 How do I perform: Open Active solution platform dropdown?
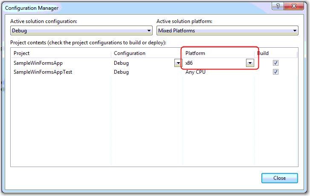[x=295, y=31]
